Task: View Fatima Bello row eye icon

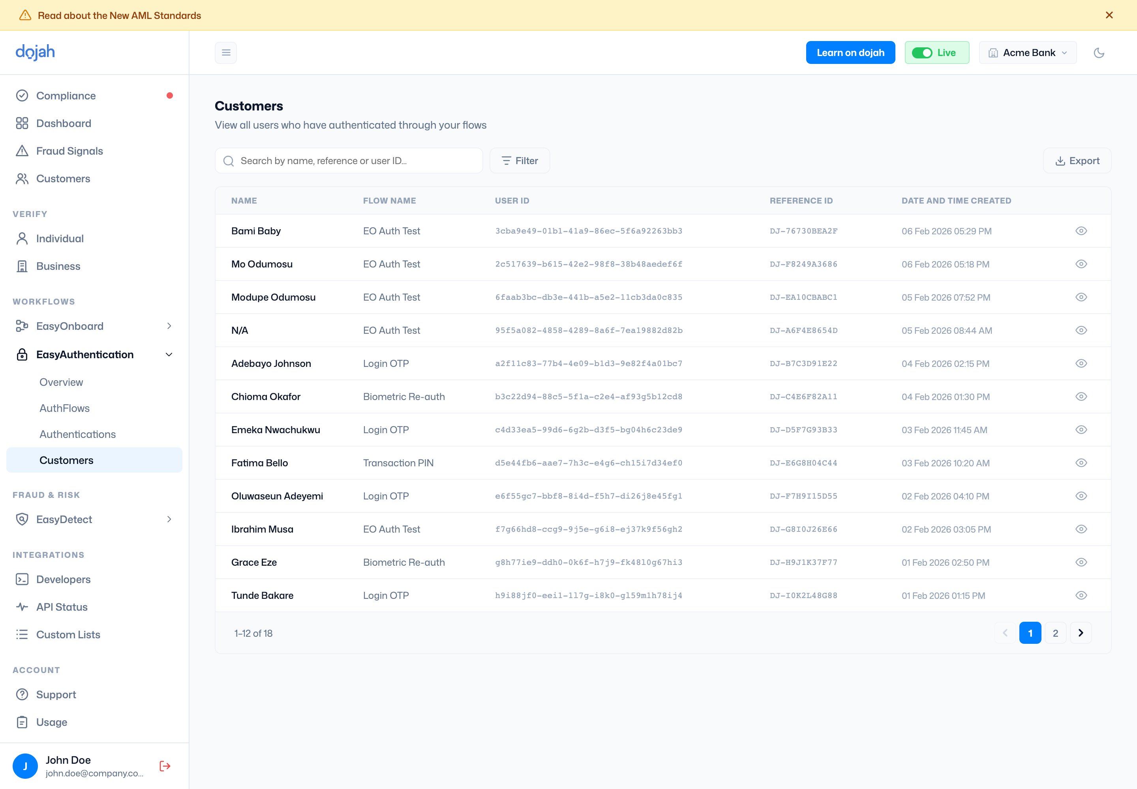Action: [1081, 463]
